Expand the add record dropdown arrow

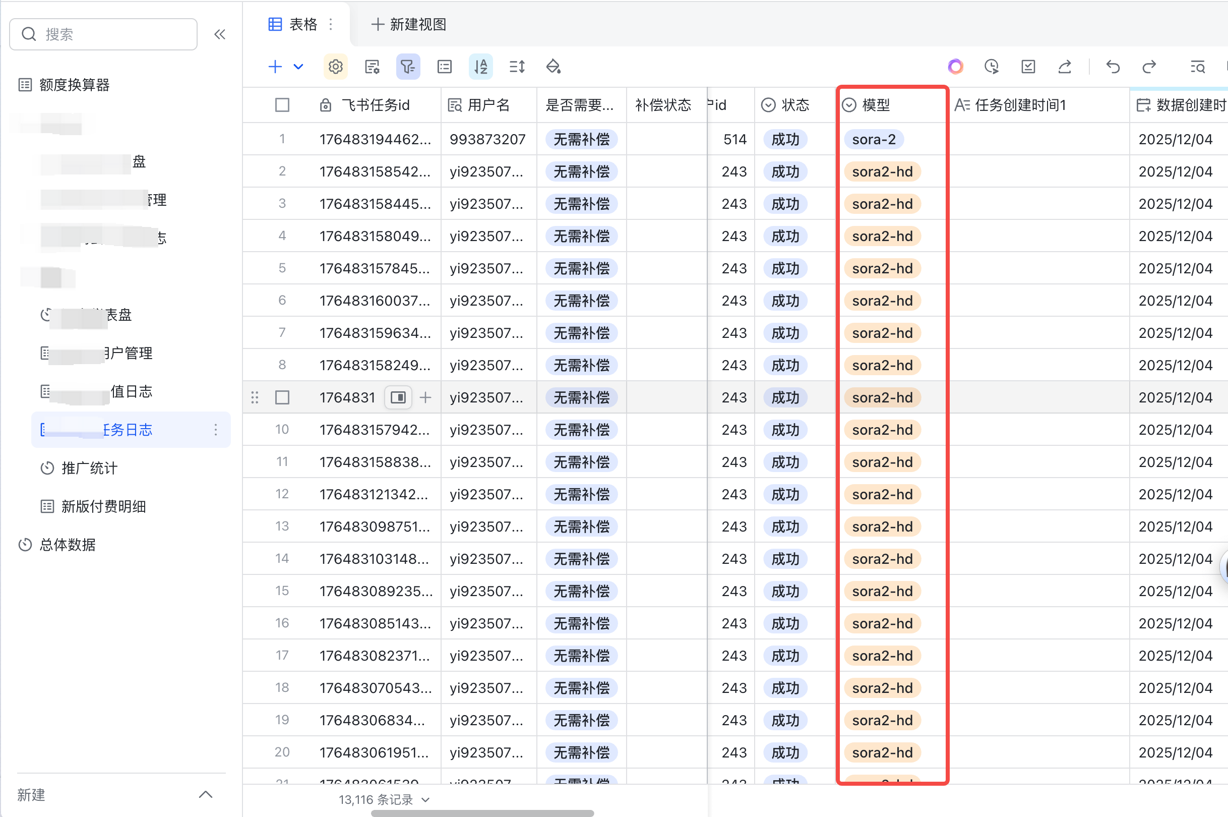click(298, 67)
